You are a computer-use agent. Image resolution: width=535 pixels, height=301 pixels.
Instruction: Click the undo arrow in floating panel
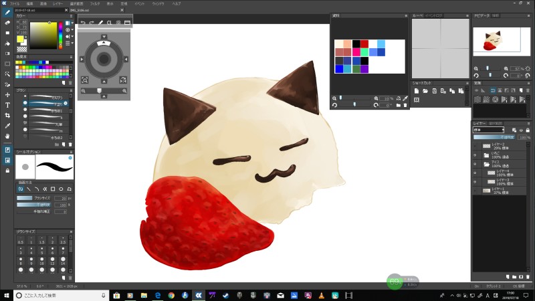83,23
